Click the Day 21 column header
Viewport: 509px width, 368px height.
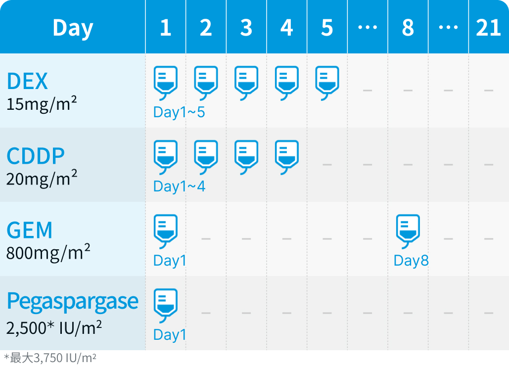(489, 27)
